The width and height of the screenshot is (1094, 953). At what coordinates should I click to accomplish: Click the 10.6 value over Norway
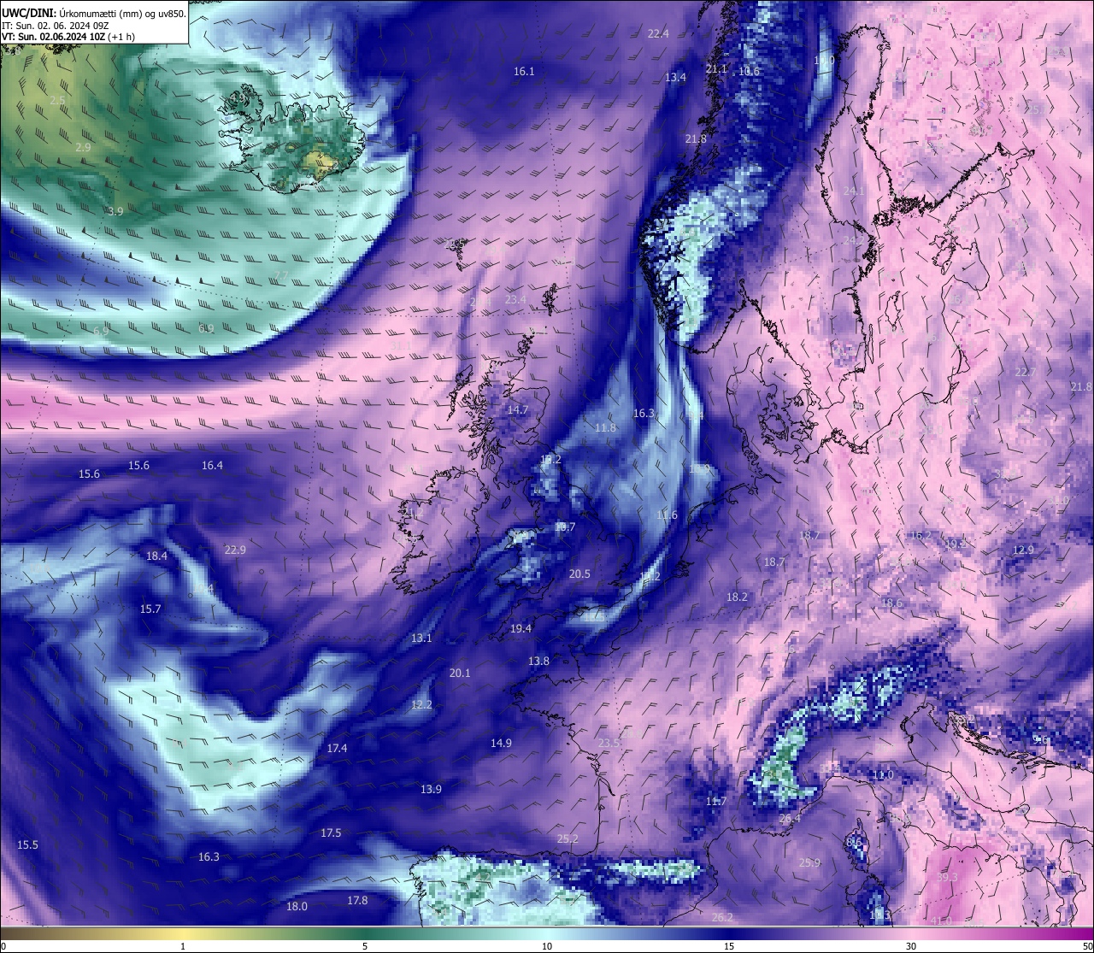pos(749,71)
